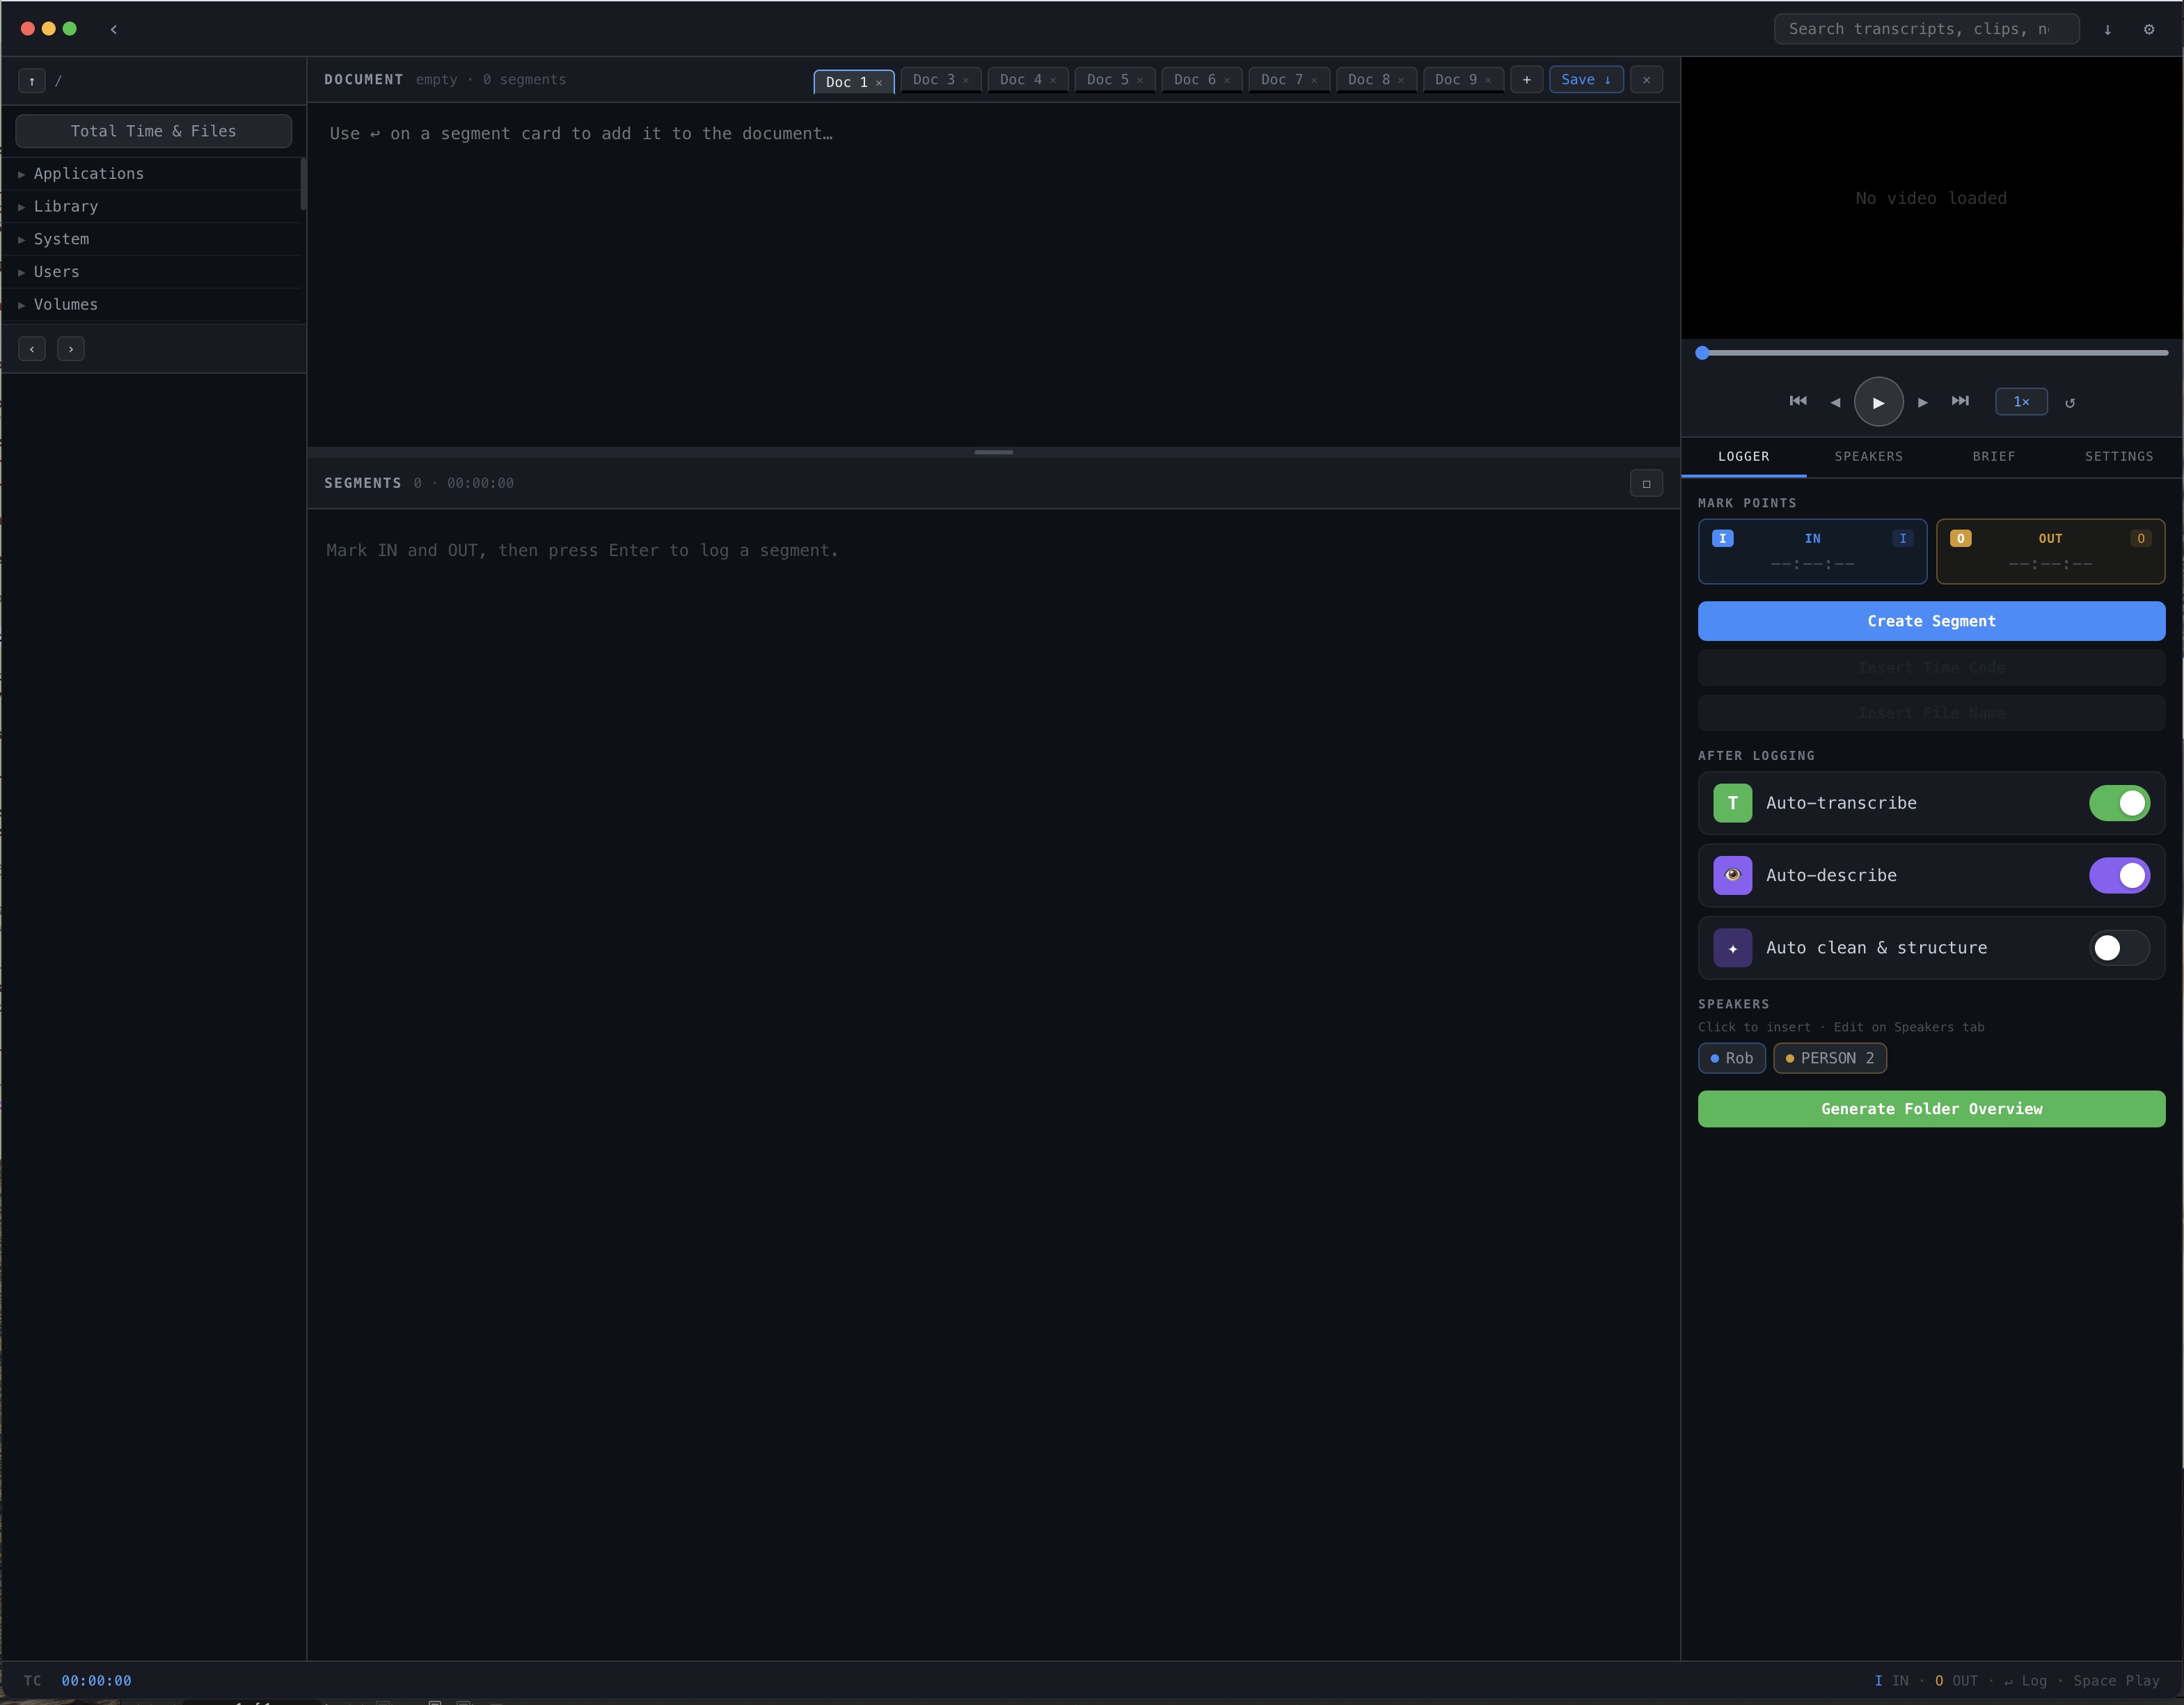Viewport: 2184px width, 1705px height.
Task: Add a new document tab with plus button
Action: (x=1526, y=80)
